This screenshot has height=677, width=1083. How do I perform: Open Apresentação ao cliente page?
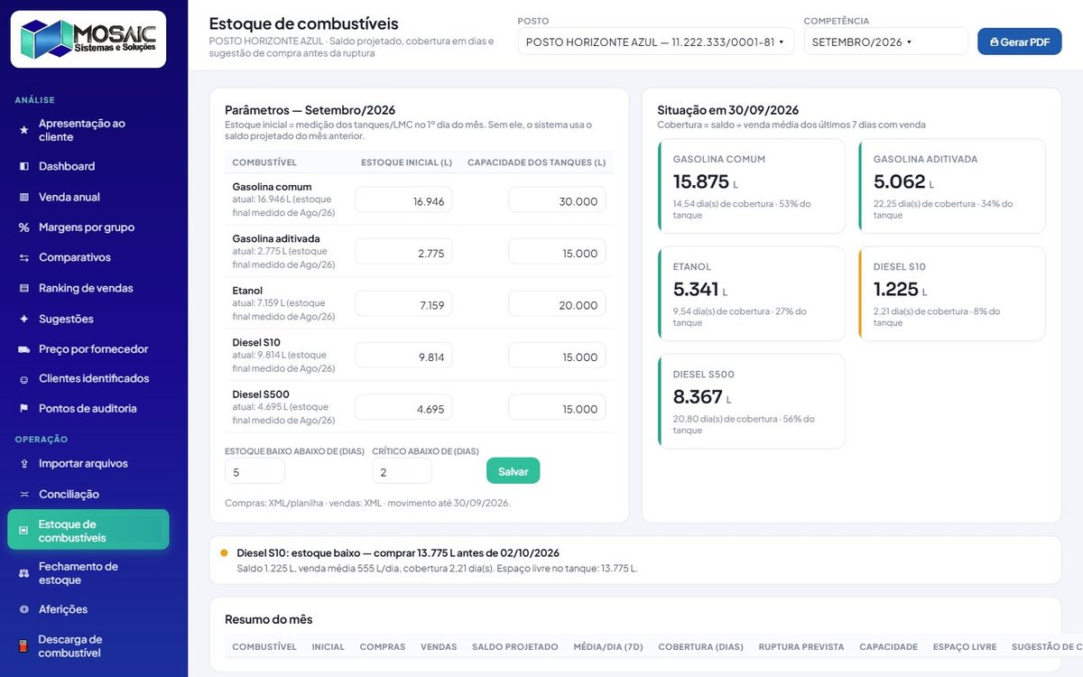point(88,130)
